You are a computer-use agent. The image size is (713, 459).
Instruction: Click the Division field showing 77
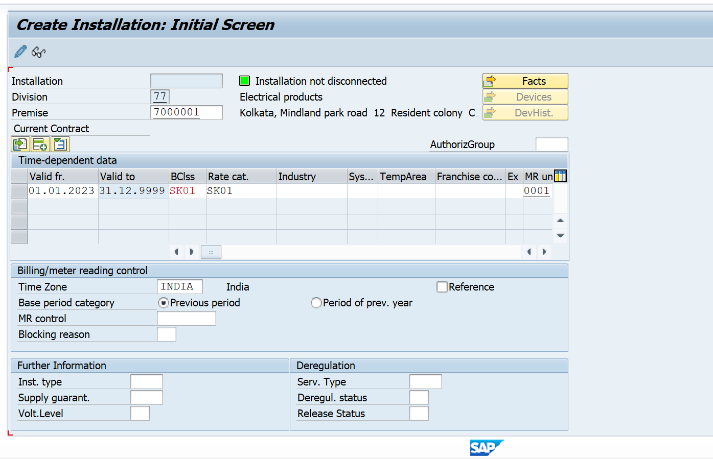pos(160,97)
